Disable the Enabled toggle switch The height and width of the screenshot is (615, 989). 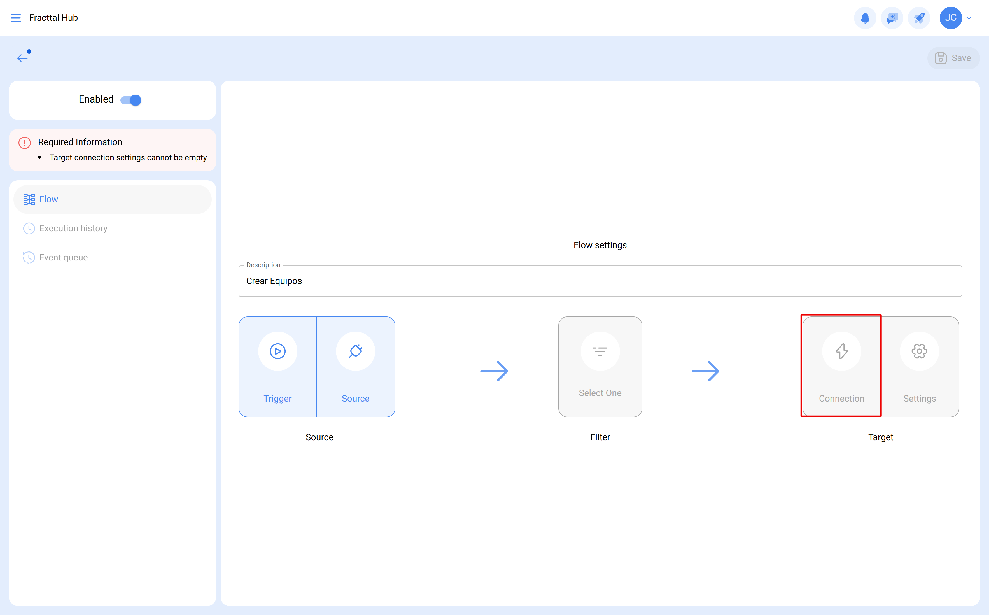pyautogui.click(x=130, y=100)
